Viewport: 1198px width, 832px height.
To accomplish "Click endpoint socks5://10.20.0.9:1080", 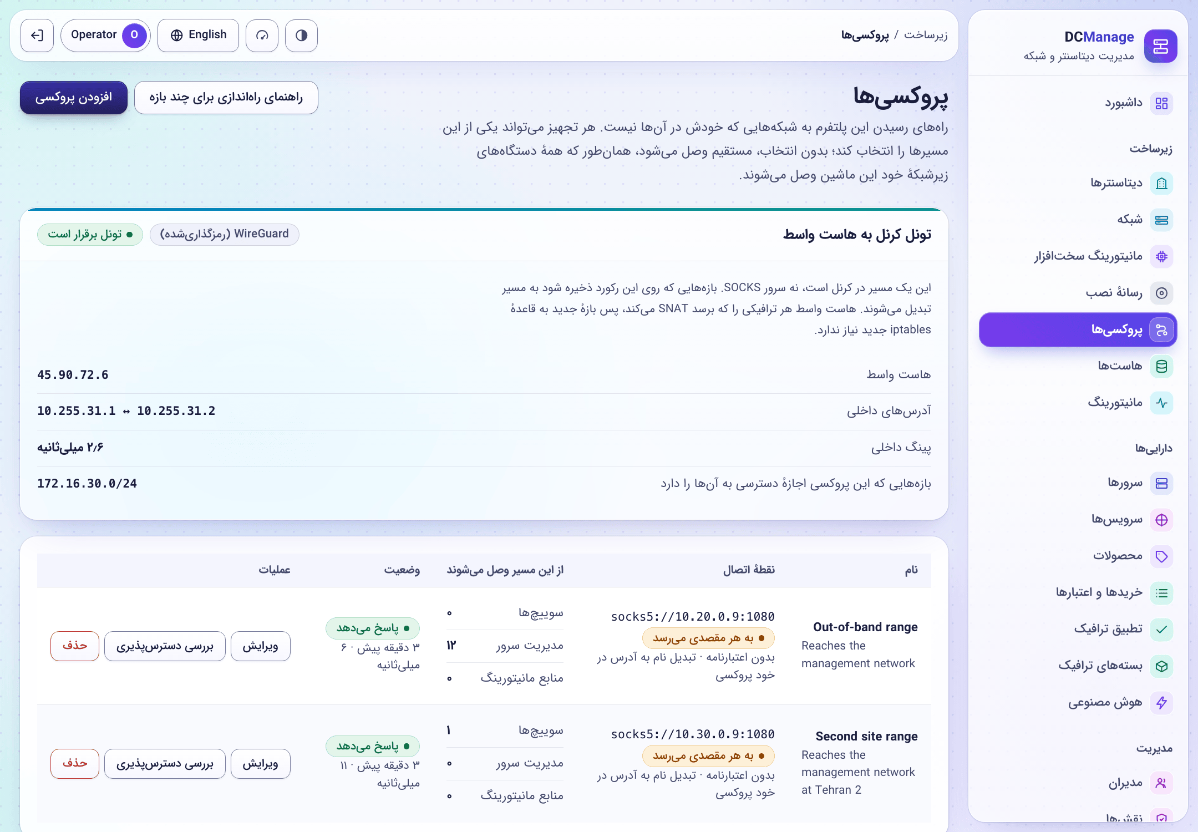I will [692, 617].
